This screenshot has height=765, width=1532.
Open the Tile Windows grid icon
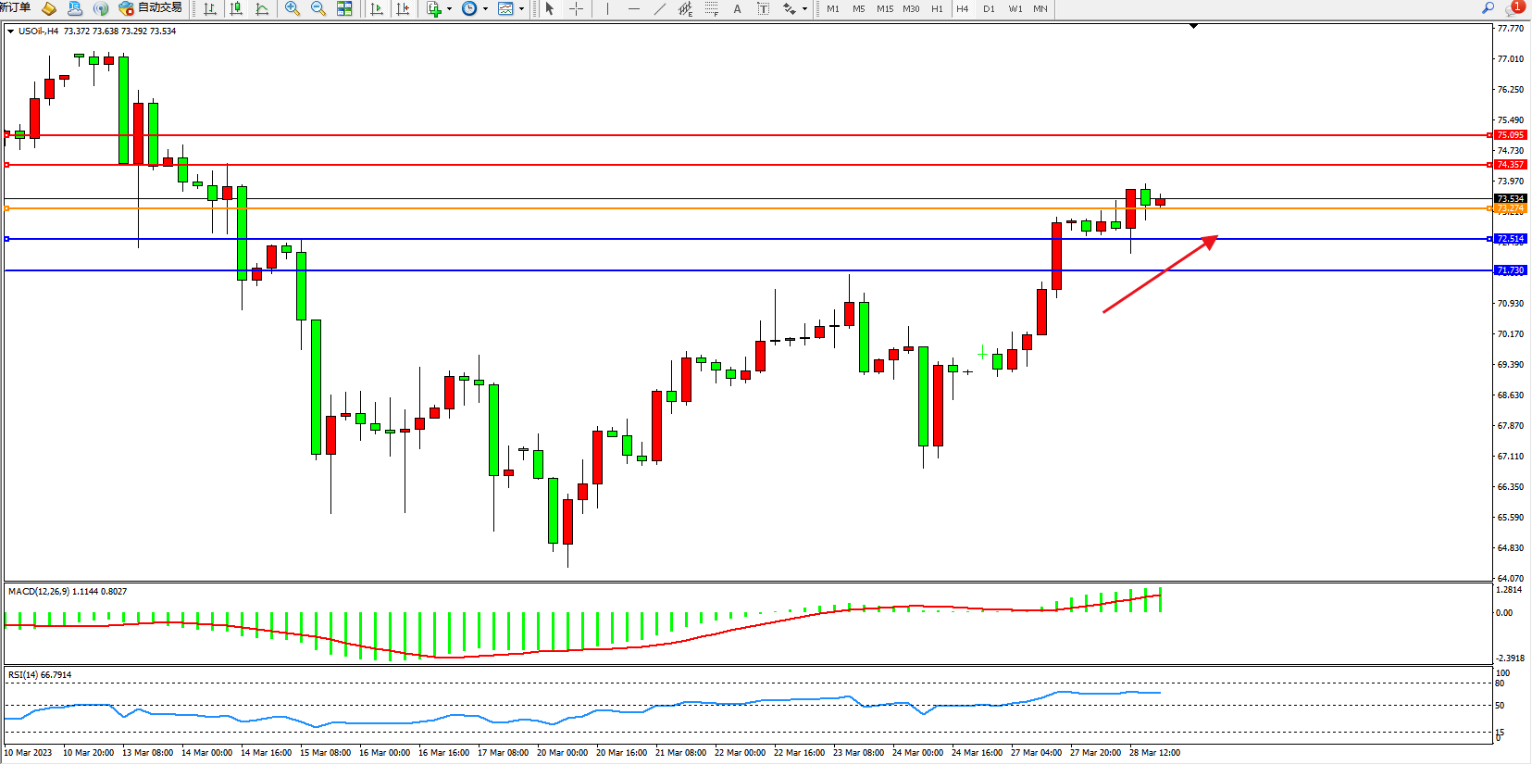coord(344,8)
